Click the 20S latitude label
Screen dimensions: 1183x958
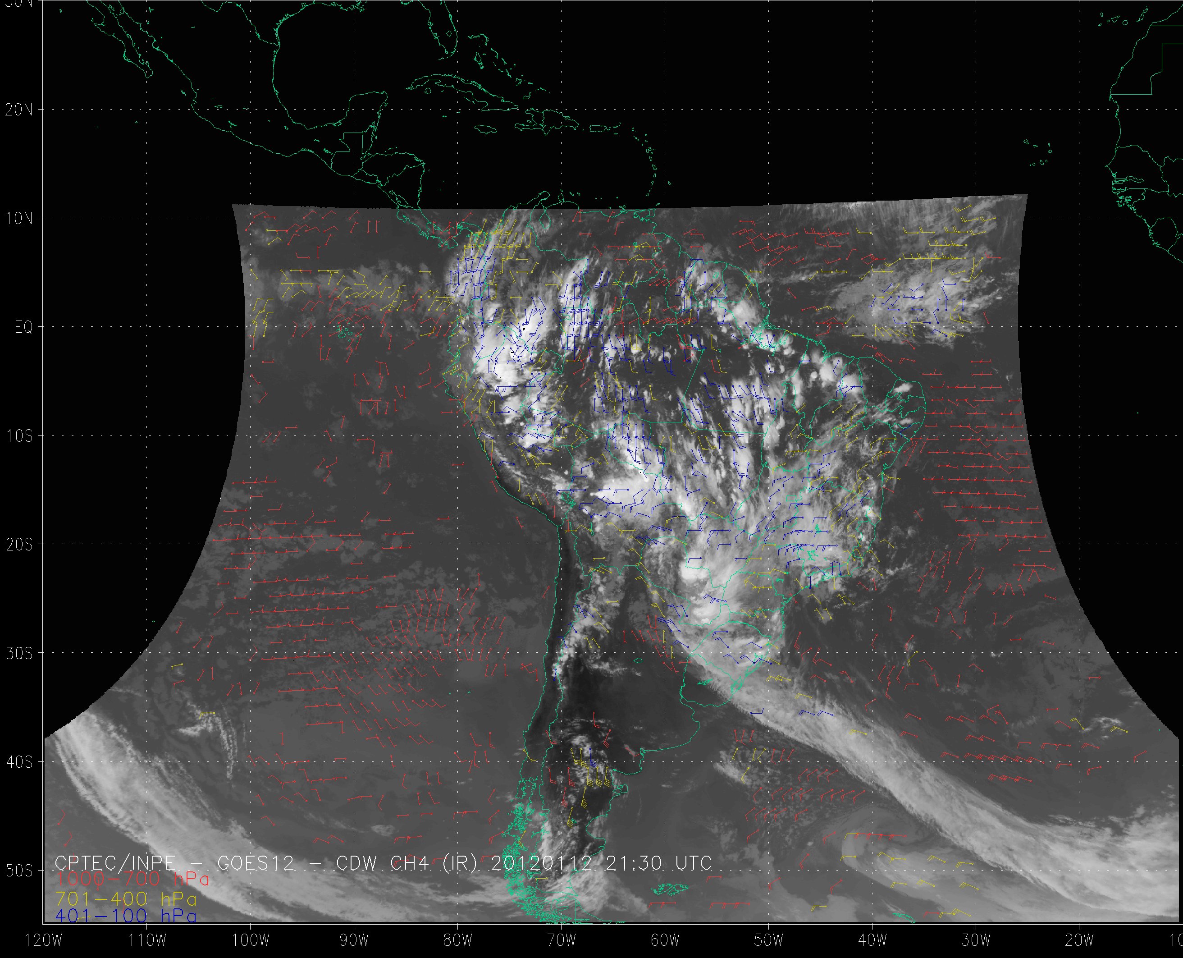coord(19,545)
